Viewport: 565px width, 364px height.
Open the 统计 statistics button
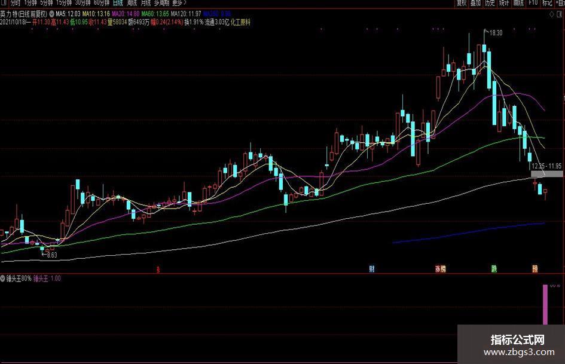pos(504,3)
